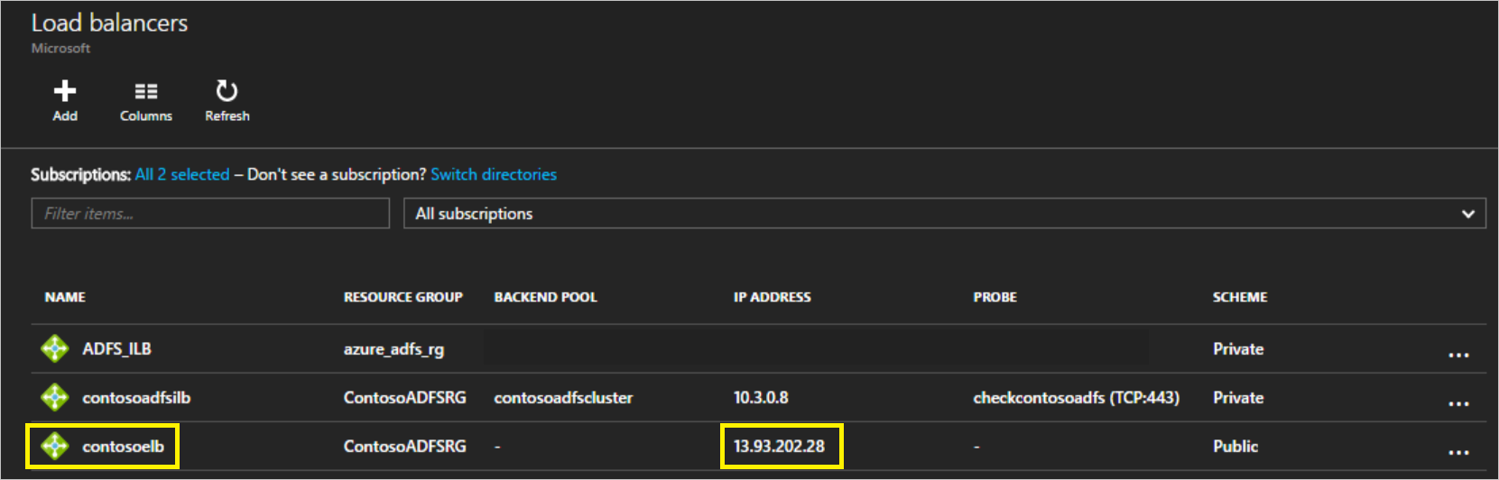Open the contosoadfsilb load balancer name
Image resolution: width=1499 pixels, height=480 pixels.
pos(136,397)
